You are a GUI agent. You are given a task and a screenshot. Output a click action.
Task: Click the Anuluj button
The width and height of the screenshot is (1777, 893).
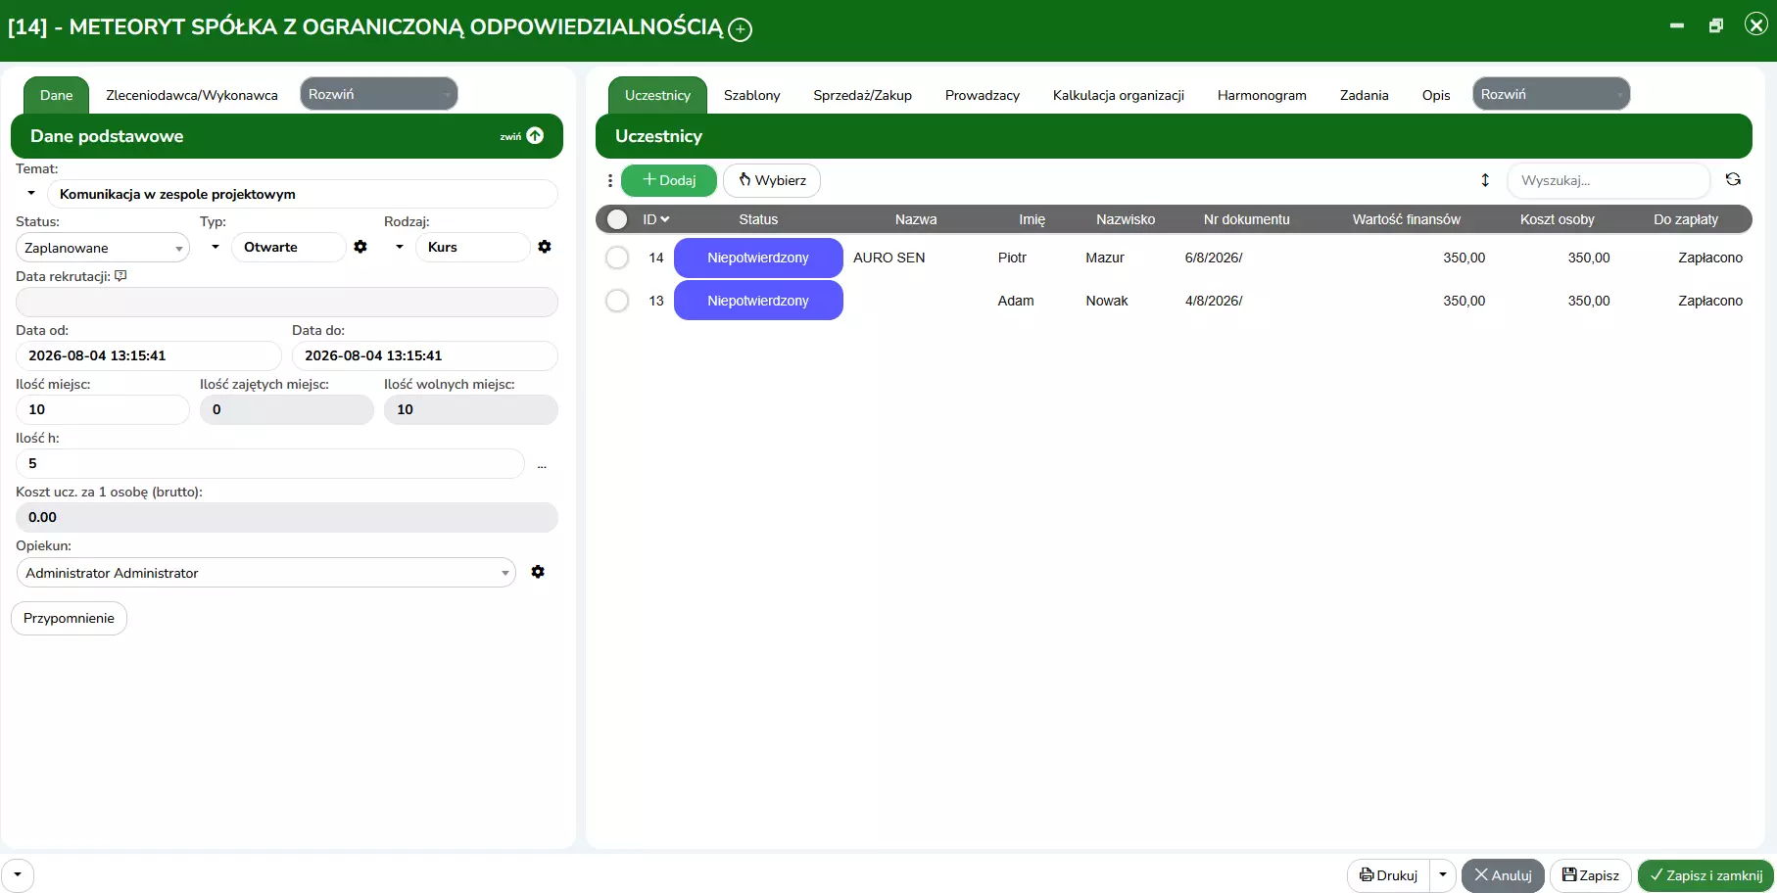[x=1503, y=875]
